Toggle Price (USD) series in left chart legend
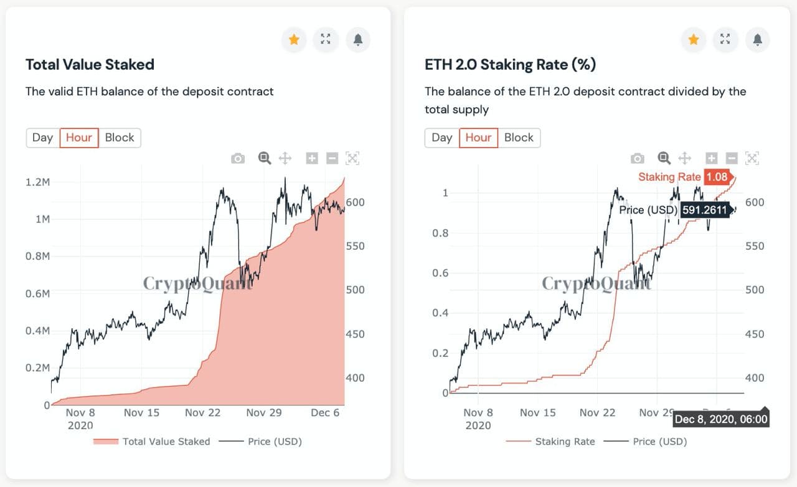The width and height of the screenshot is (797, 487). pyautogui.click(x=260, y=442)
